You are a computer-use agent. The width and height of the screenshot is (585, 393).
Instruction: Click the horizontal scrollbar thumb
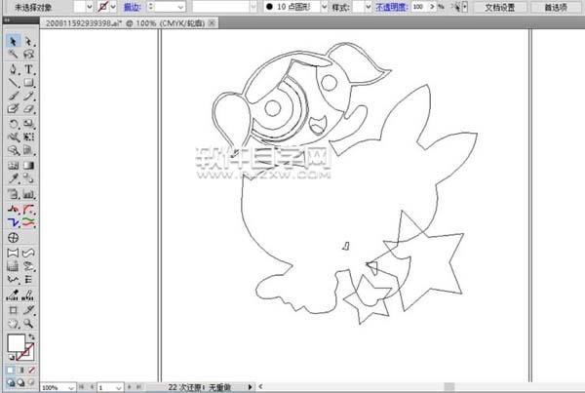448,387
